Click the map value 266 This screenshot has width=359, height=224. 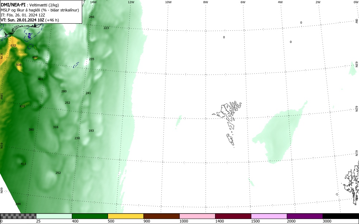91,17
